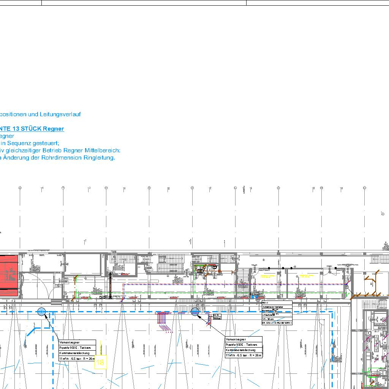The height and width of the screenshot is (389, 389).
Task: Click the blue dashed line's right corner
Action: 333,312
